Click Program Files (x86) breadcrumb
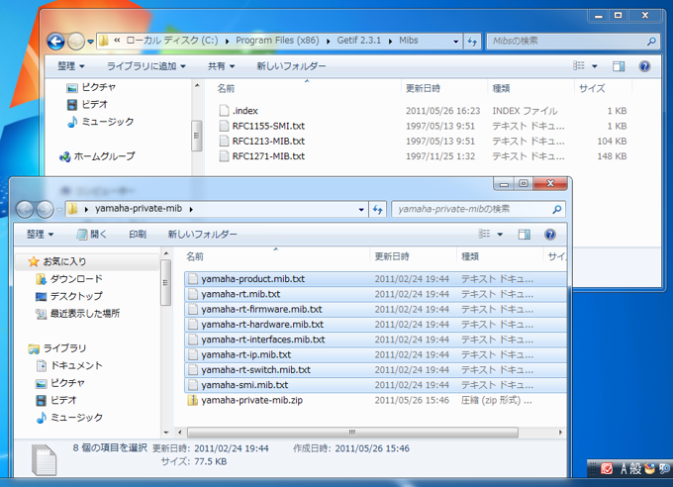 coord(277,41)
